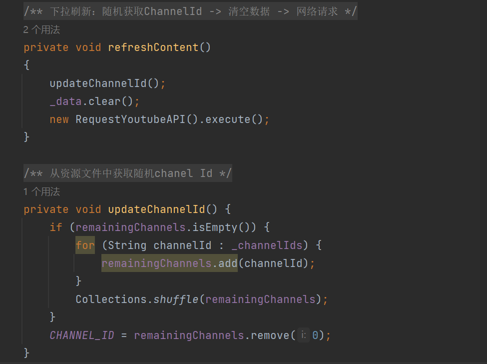Click the clear() method call
This screenshot has height=364, width=487.
110,101
